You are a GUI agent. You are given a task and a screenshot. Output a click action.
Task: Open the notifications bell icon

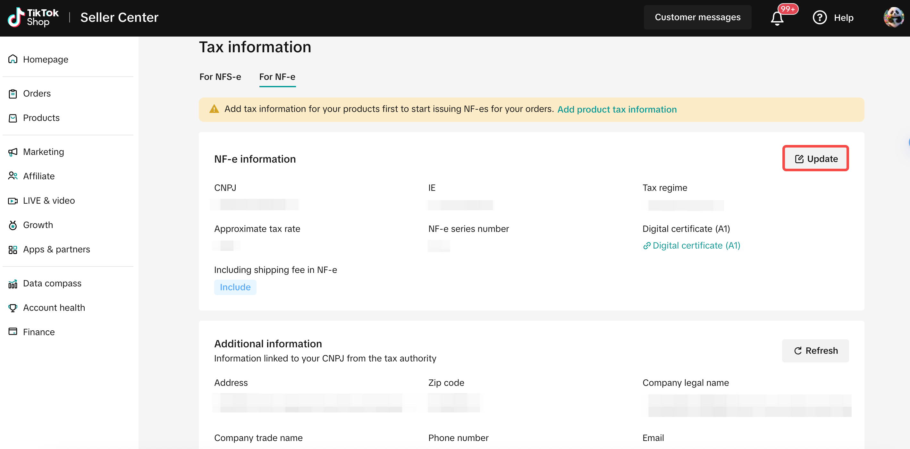pos(777,18)
